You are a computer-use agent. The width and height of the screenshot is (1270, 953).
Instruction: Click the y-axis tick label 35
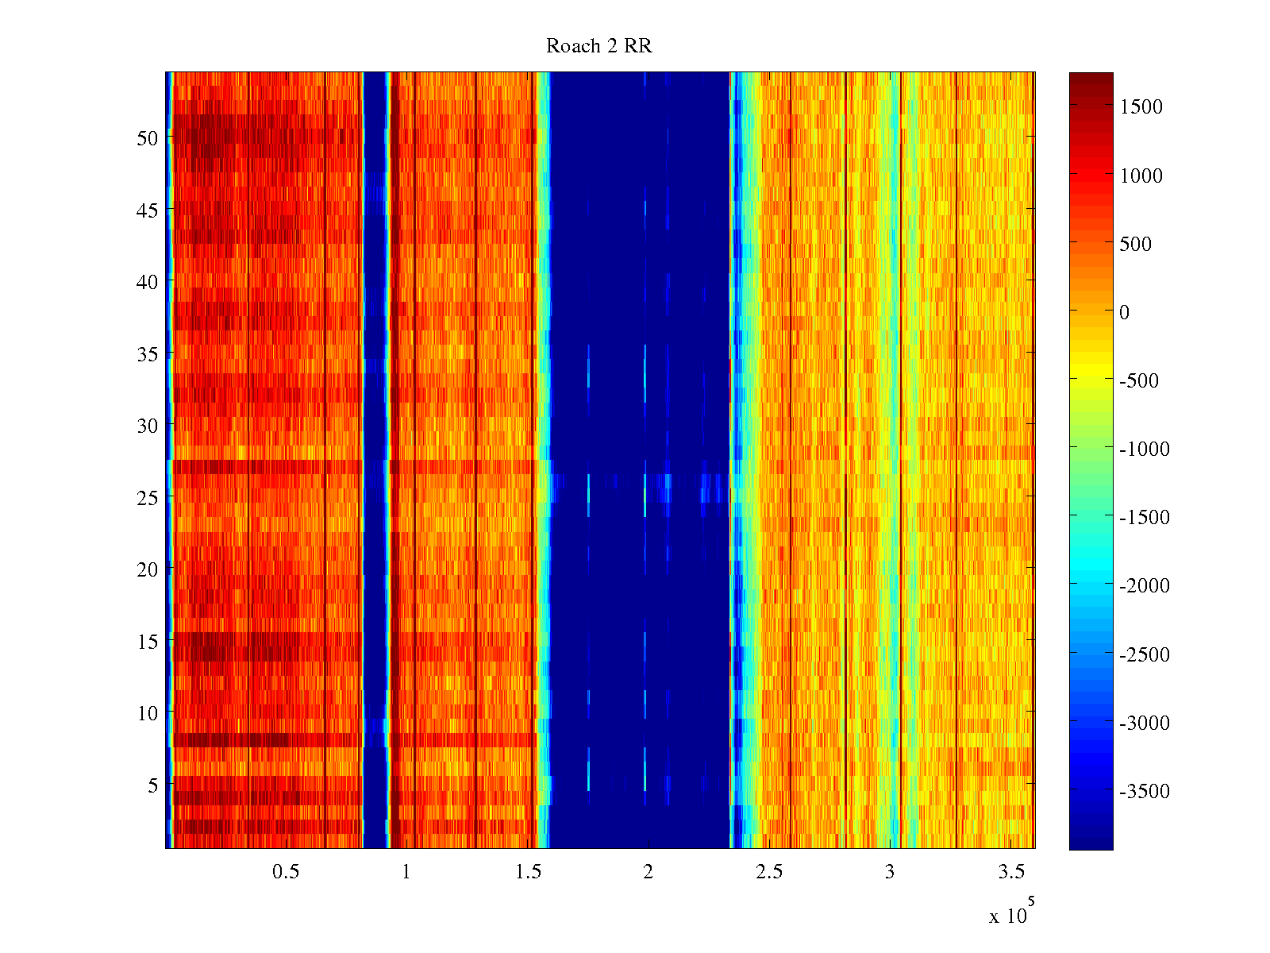[x=148, y=354]
